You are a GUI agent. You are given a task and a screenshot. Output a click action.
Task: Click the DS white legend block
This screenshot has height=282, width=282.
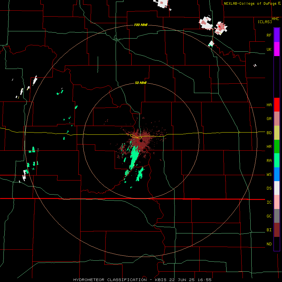click(277, 188)
